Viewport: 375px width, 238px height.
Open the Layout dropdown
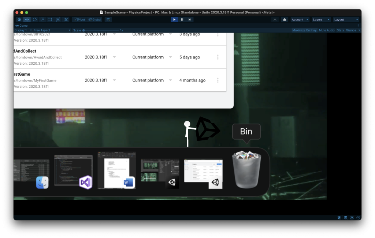(x=346, y=20)
